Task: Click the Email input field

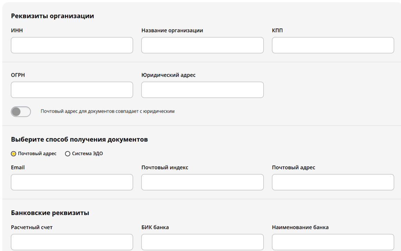Action: point(72,182)
